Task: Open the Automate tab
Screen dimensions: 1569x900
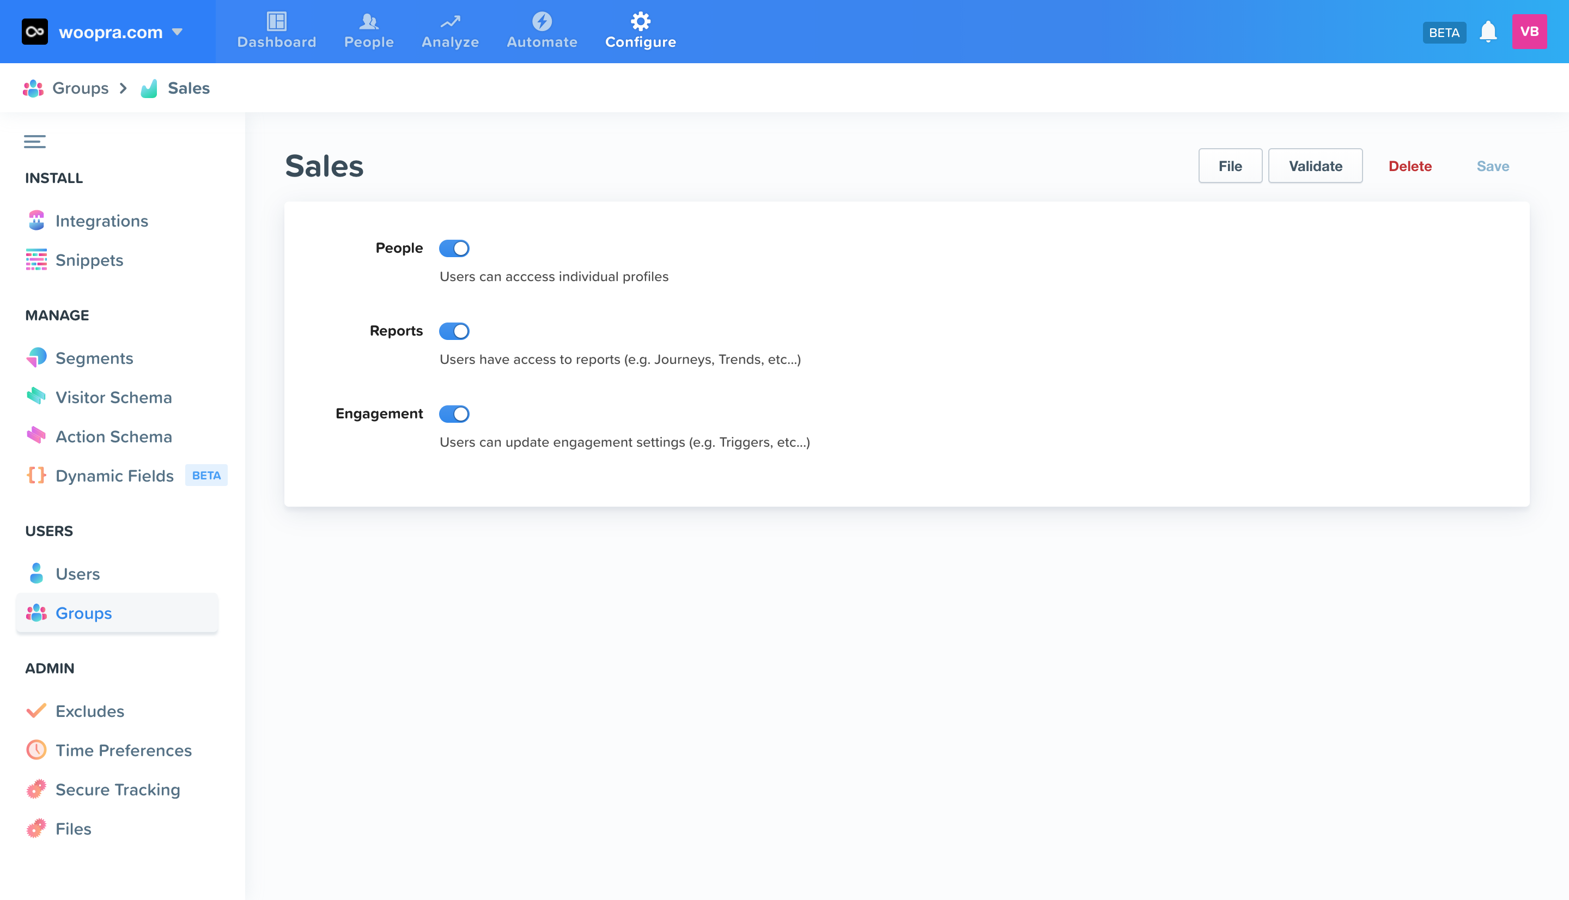Action: point(542,32)
